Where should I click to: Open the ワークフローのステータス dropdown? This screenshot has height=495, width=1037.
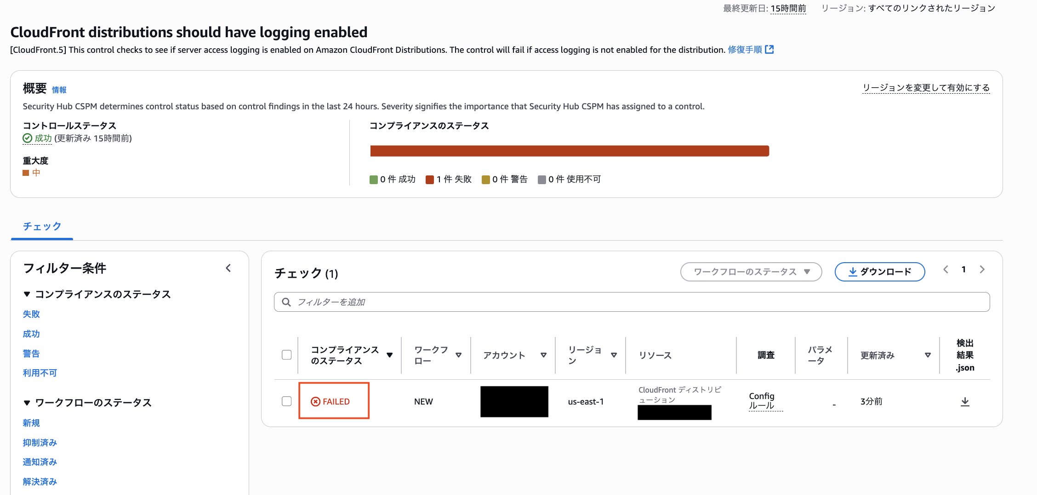click(751, 272)
